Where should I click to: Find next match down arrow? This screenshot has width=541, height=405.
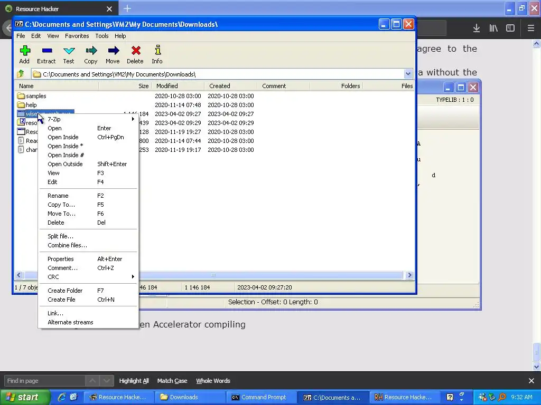coord(107,381)
